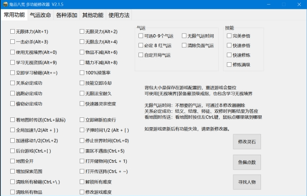The height and width of the screenshot is (196, 307).
Task: Enable 停止世界时间(CtrL+0)
Action: [x=82, y=140]
